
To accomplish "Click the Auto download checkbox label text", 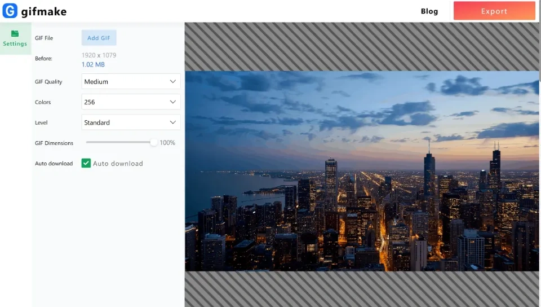I will point(118,164).
